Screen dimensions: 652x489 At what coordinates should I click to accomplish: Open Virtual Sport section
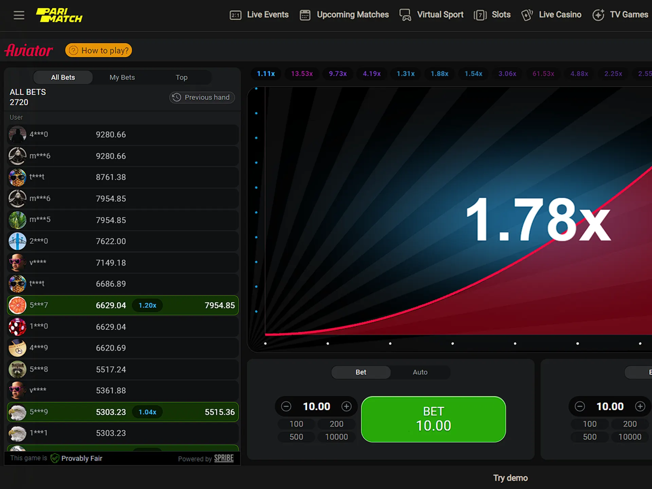click(431, 15)
